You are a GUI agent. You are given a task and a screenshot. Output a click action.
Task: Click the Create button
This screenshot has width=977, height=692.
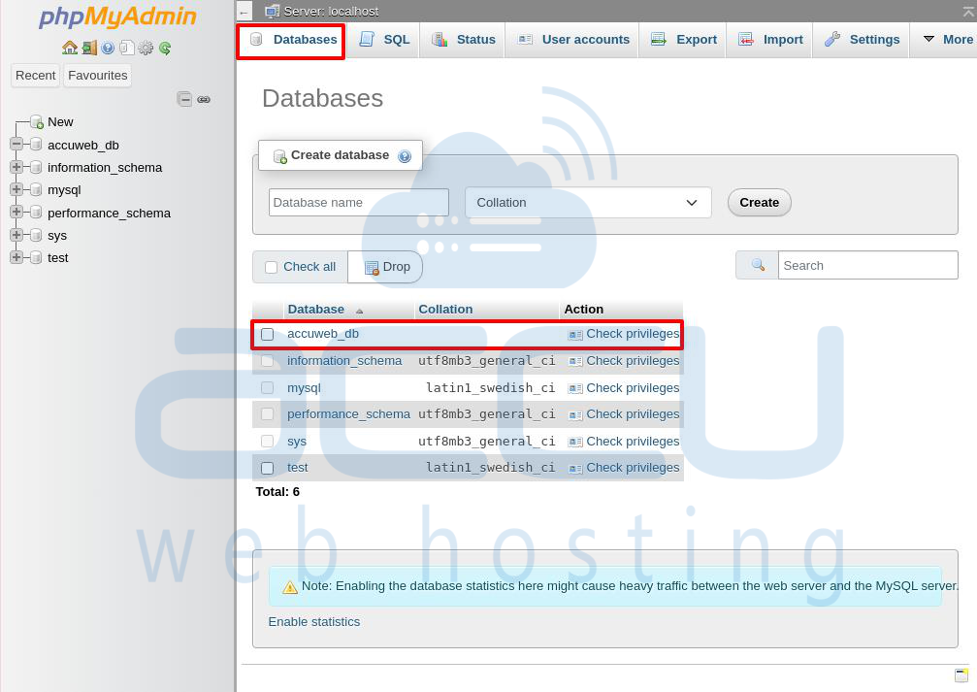759,203
